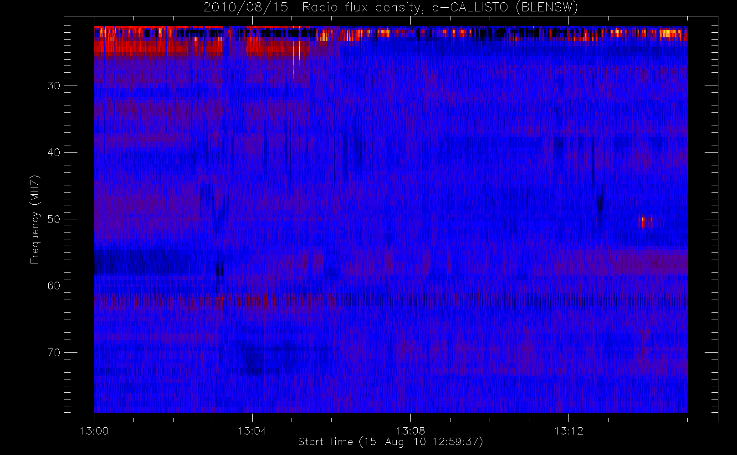The height and width of the screenshot is (455, 737).
Task: Click the time tick label '13:08'
Action: 410,431
